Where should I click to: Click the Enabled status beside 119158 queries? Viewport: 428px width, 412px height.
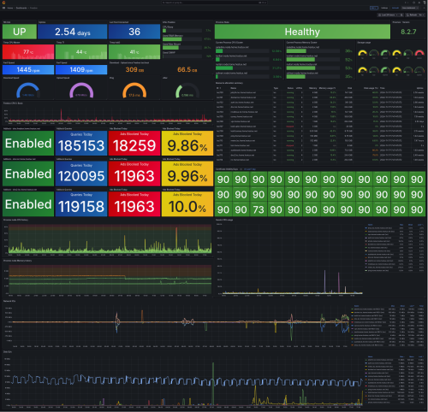pyautogui.click(x=28, y=204)
